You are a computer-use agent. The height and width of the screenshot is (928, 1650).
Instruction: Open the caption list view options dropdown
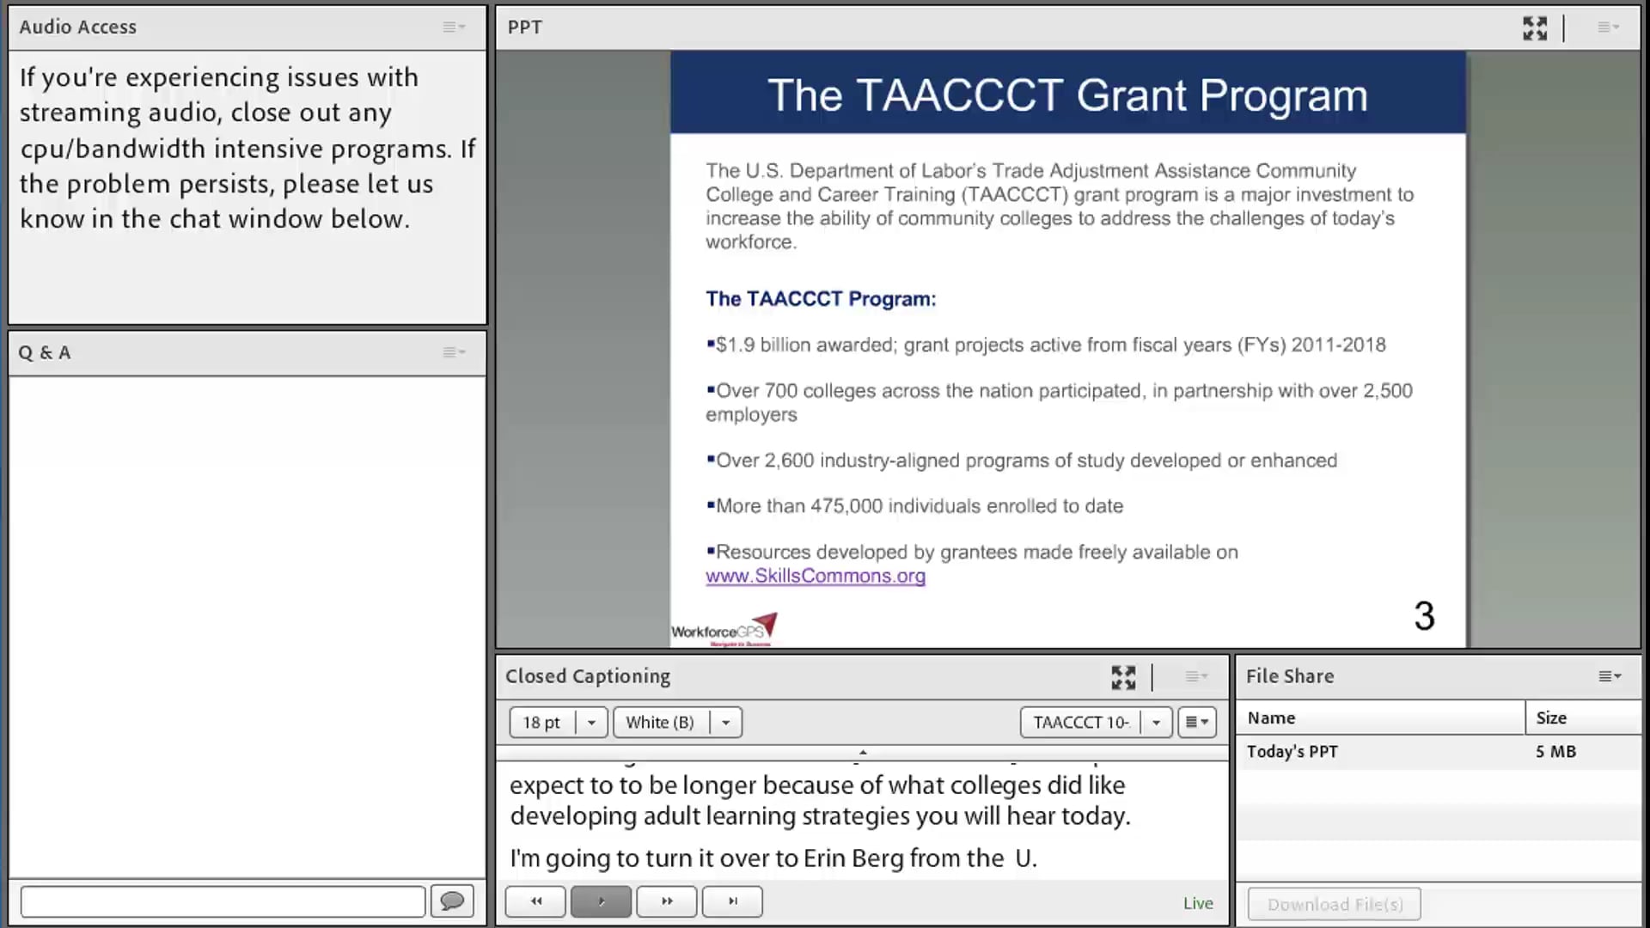[x=1197, y=723]
